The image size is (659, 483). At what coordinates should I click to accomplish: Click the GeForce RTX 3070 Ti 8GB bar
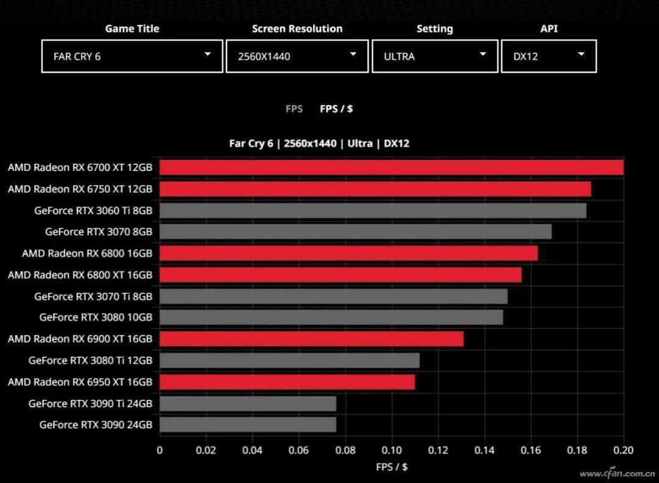click(334, 296)
